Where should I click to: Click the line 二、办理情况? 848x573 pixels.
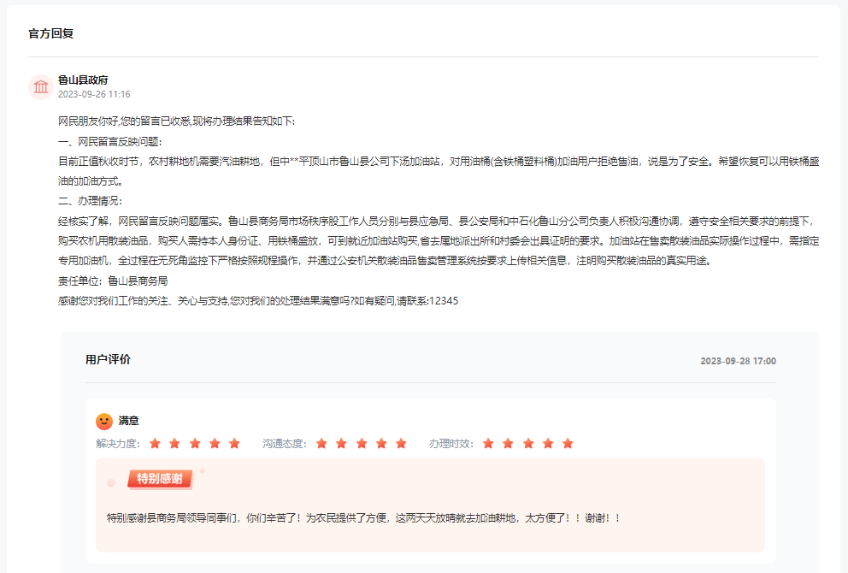click(91, 201)
